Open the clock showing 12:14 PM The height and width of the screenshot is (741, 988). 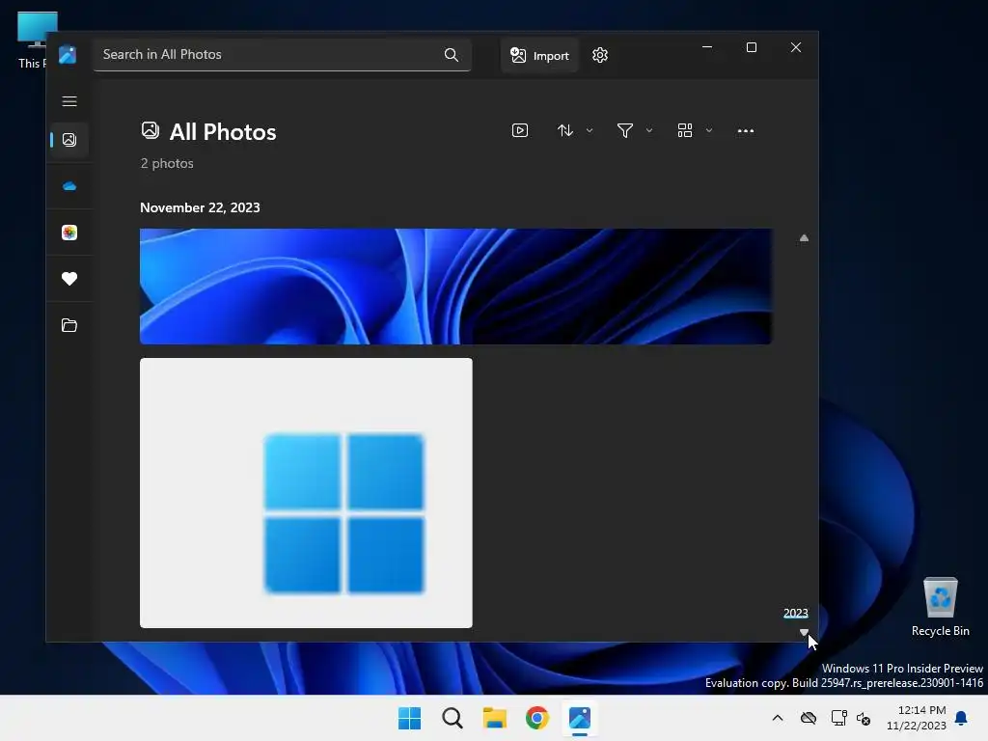917,718
